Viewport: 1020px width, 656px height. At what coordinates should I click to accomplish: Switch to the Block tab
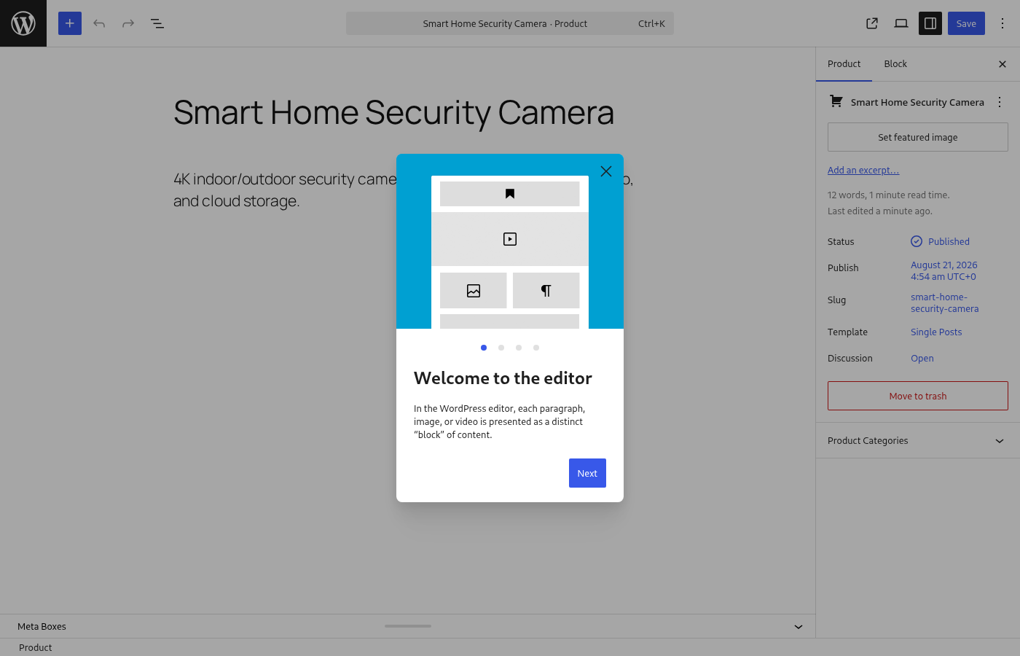pos(895,64)
